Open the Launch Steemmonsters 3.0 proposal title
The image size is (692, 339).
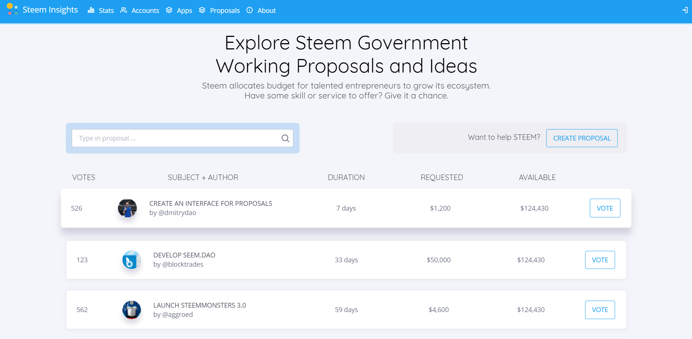[199, 305]
